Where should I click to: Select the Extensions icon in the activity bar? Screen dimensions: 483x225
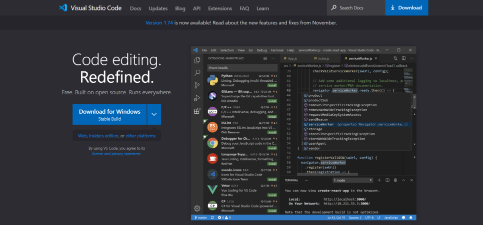[x=197, y=111]
